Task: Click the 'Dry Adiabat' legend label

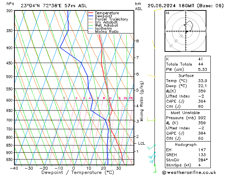Action: (x=106, y=22)
